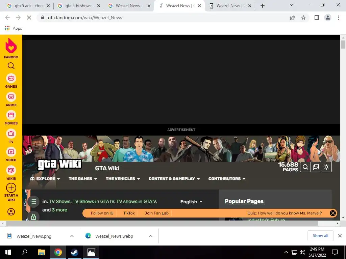The image size is (346, 259).
Task: Open File Explorer from taskbar
Action: tap(41, 252)
